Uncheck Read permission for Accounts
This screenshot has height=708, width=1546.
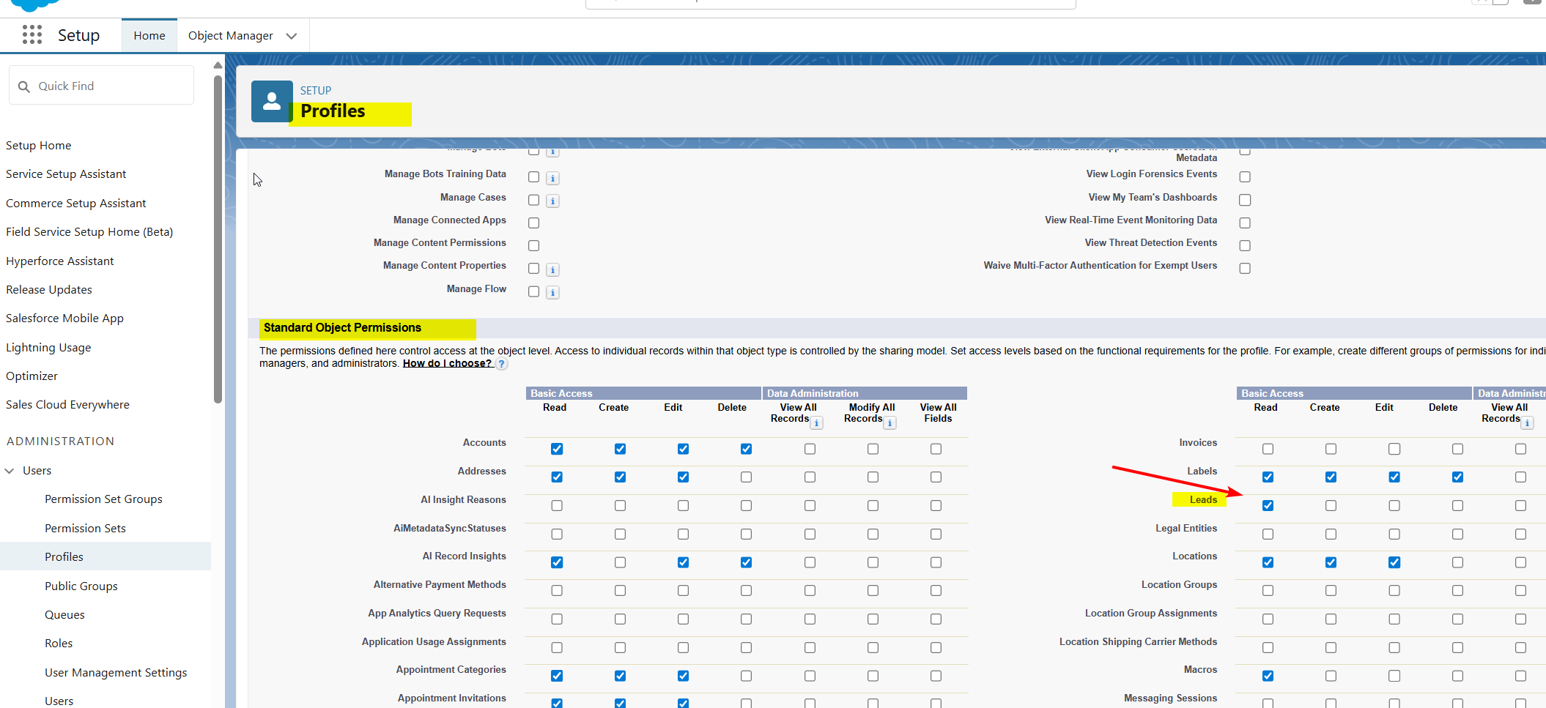tap(557, 449)
